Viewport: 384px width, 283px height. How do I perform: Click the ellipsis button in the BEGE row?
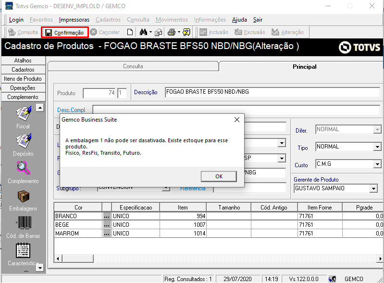tap(107, 225)
